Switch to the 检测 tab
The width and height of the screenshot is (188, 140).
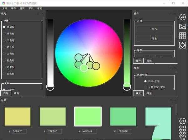16,93
